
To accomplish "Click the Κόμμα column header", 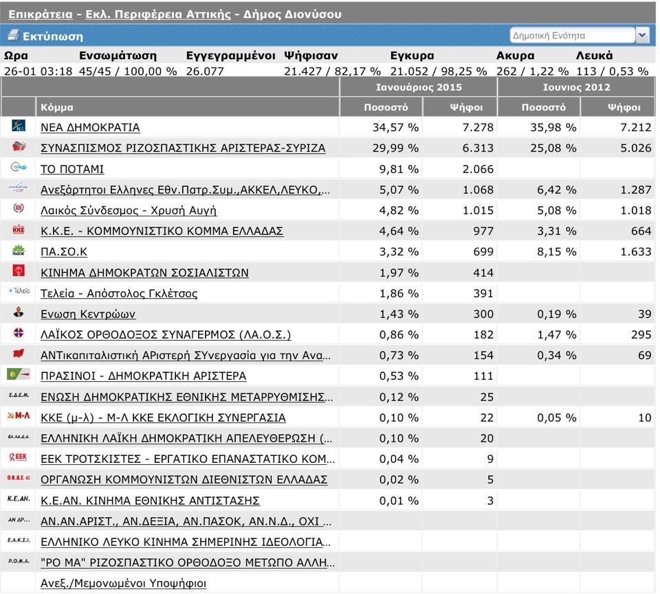I will 187,106.
